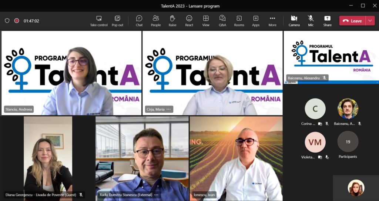Select Cirja, Maria video tile
The width and height of the screenshot is (379, 201).
click(x=212, y=73)
